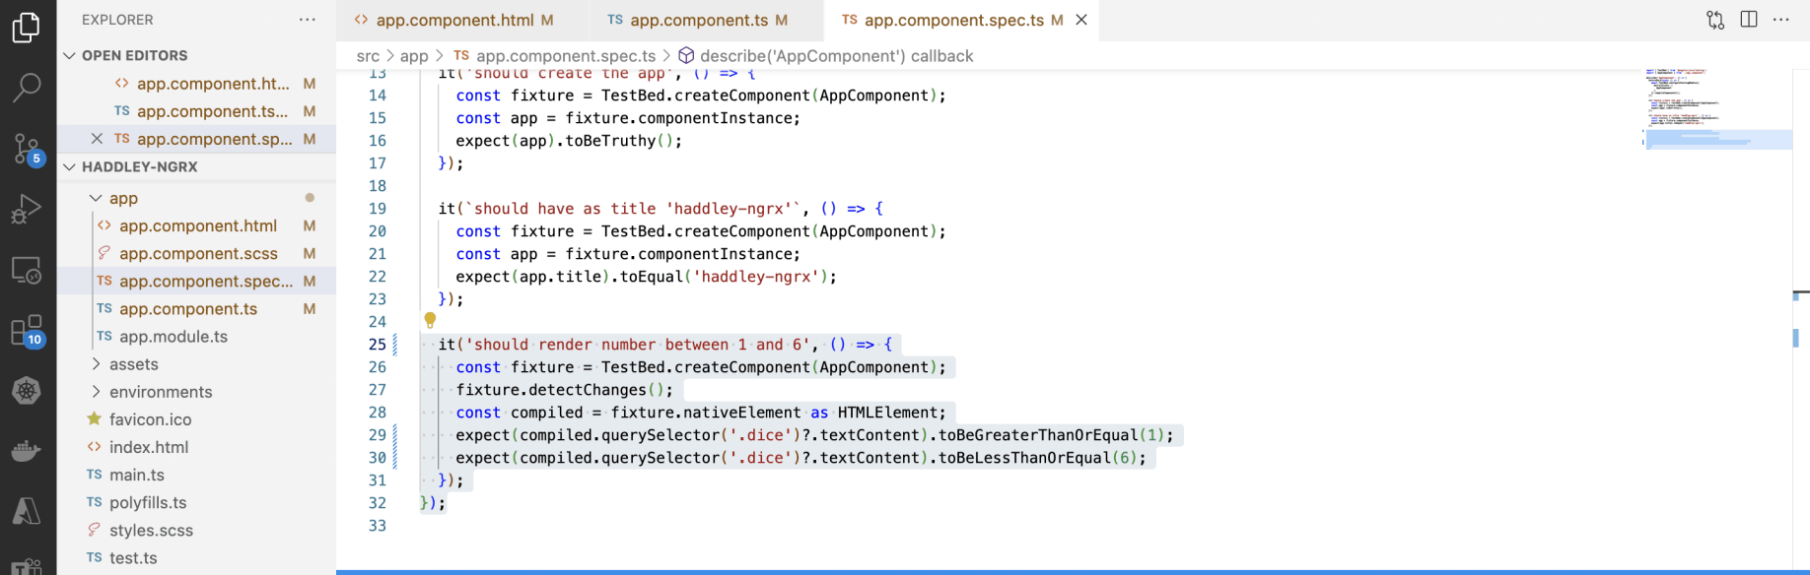Viewport: 1810px width, 575px height.
Task: Open the Remote Explorer icon
Action: pos(27,270)
